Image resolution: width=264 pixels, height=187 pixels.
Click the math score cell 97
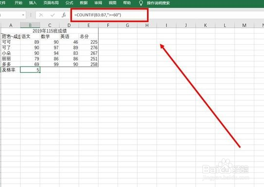pos(49,48)
